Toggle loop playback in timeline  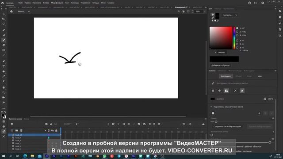[144, 124]
